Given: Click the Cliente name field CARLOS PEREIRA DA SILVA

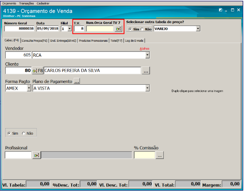Looking at the screenshot, I should [92, 71].
